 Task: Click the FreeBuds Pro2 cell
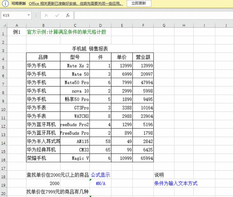(75, 125)
